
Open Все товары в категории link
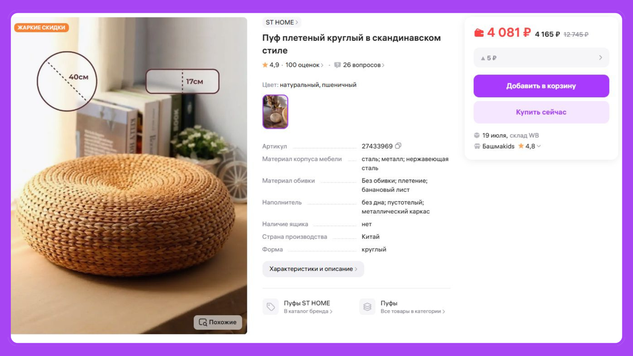pos(413,312)
